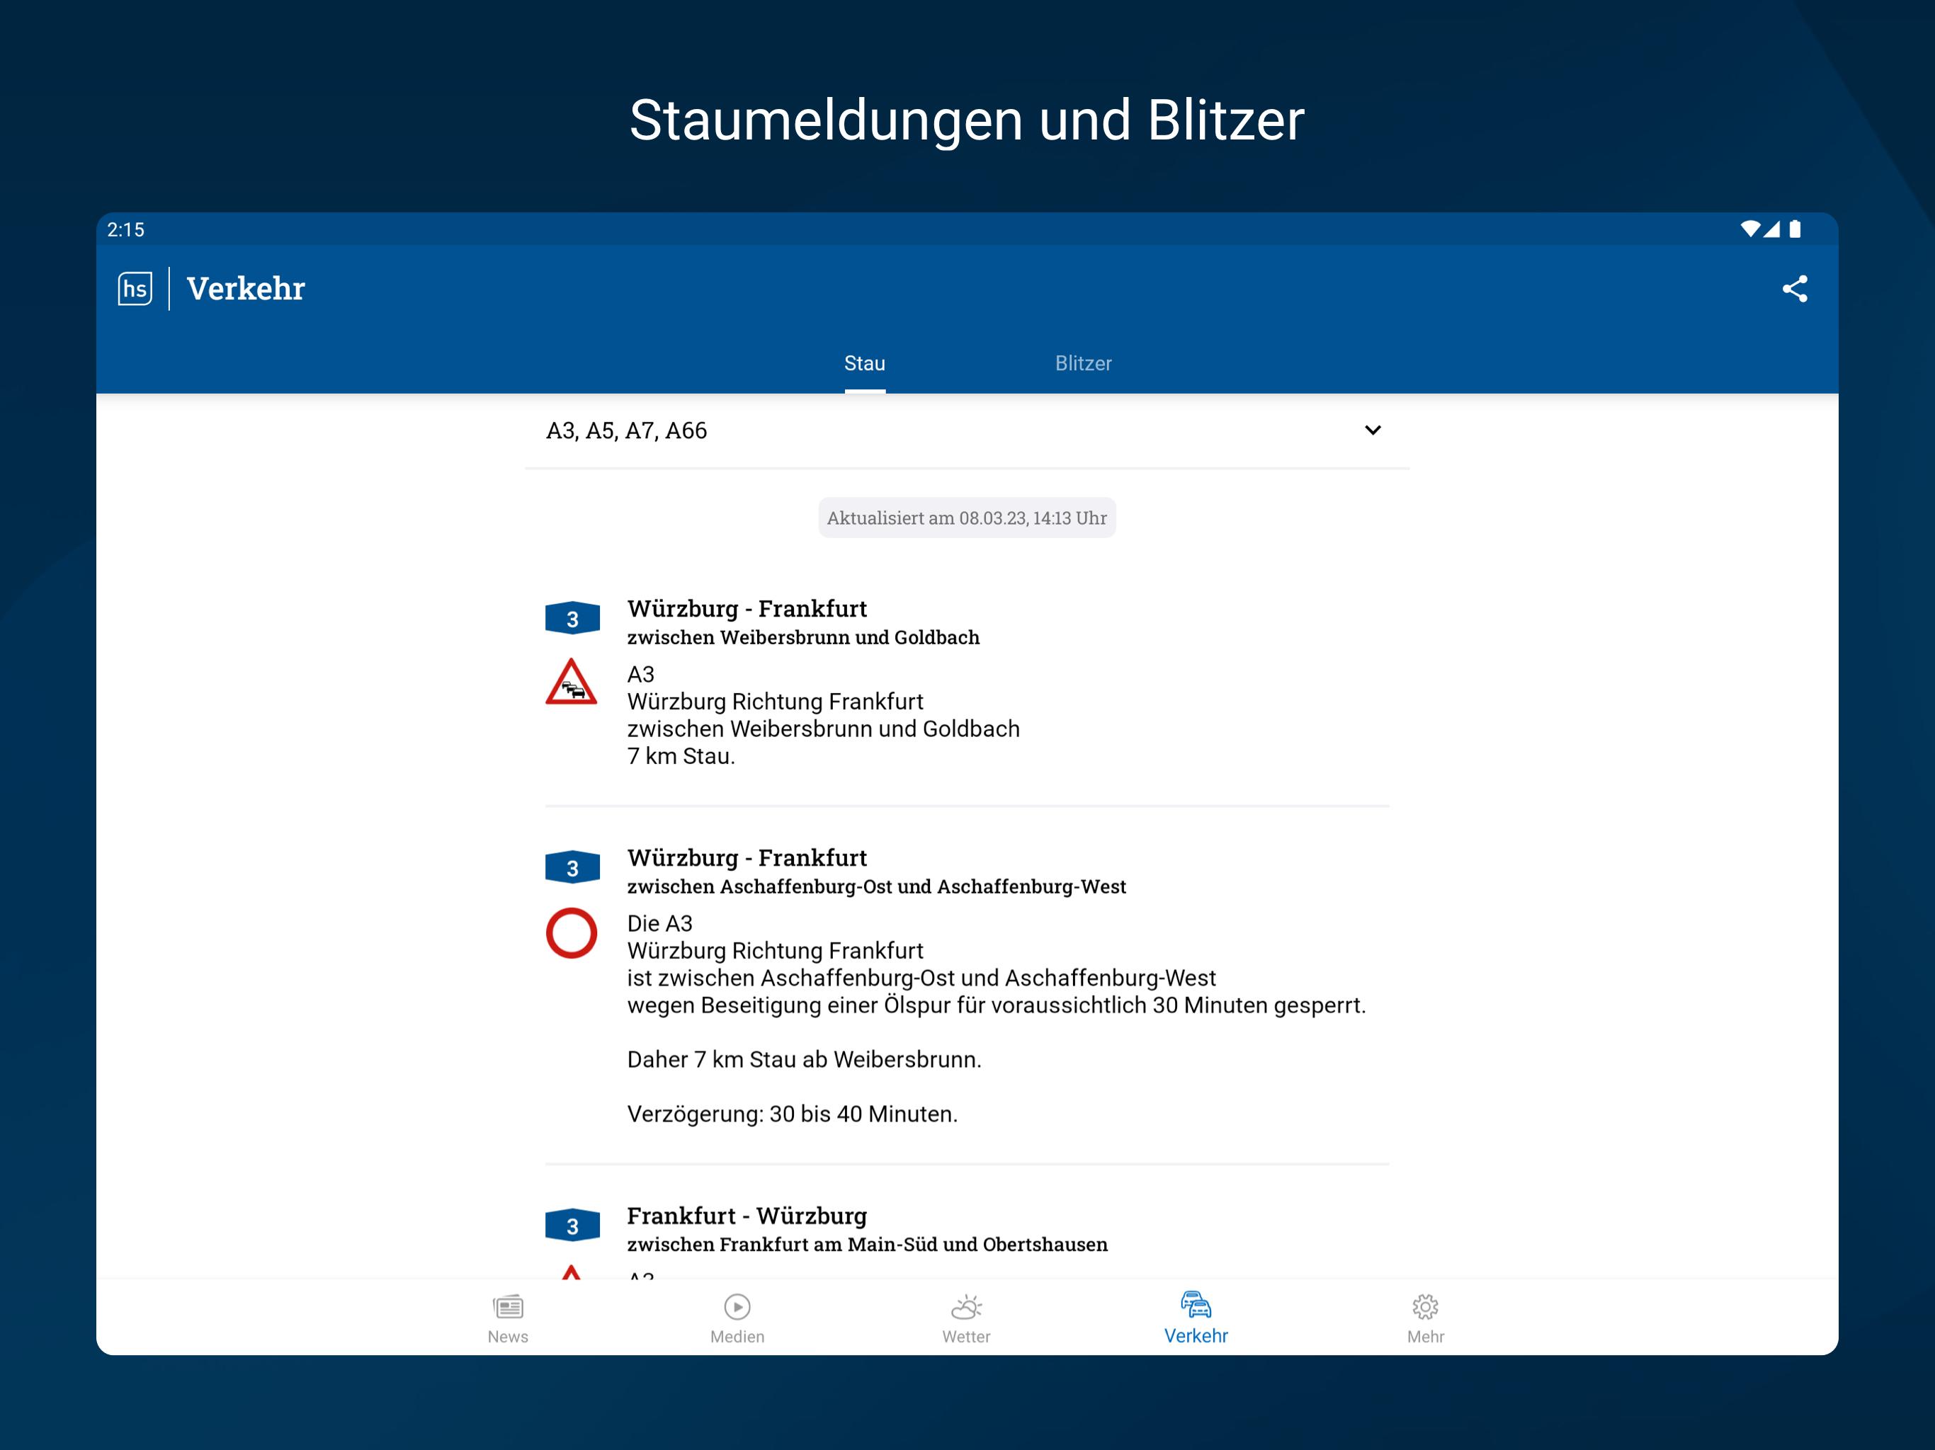
Task: Open the A3, A5, A7, A66 road dropdown
Action: tap(967, 430)
